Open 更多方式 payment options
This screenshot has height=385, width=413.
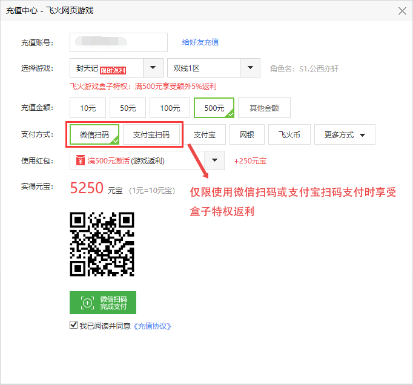[x=345, y=134]
